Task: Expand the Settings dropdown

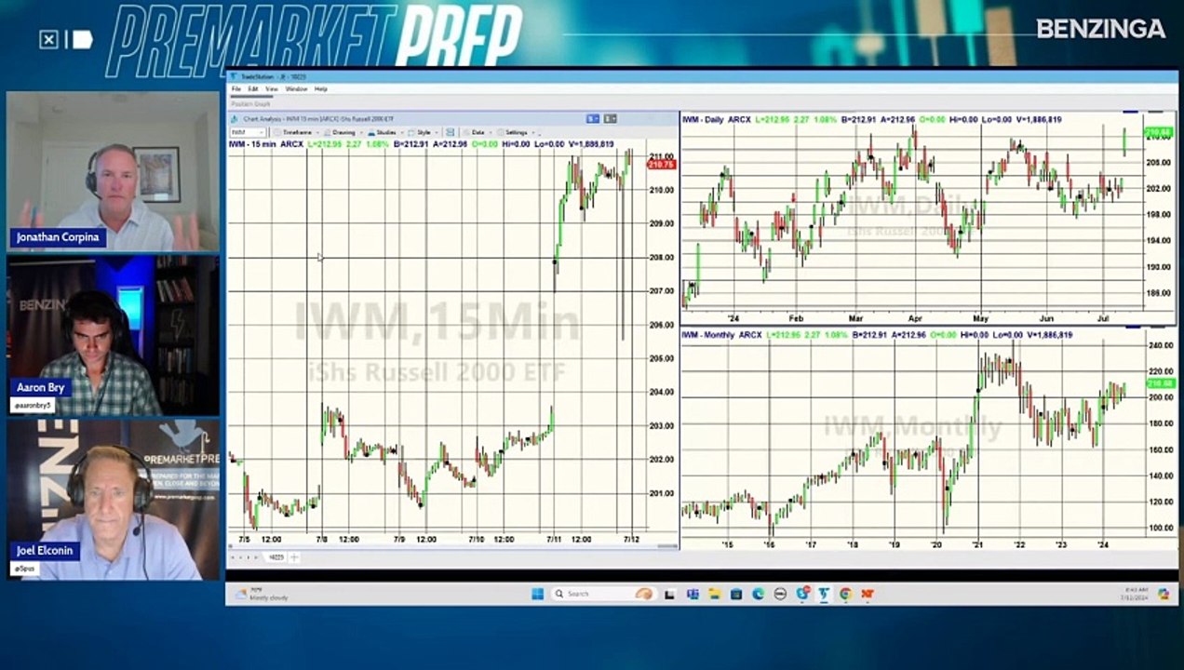Action: (x=517, y=132)
